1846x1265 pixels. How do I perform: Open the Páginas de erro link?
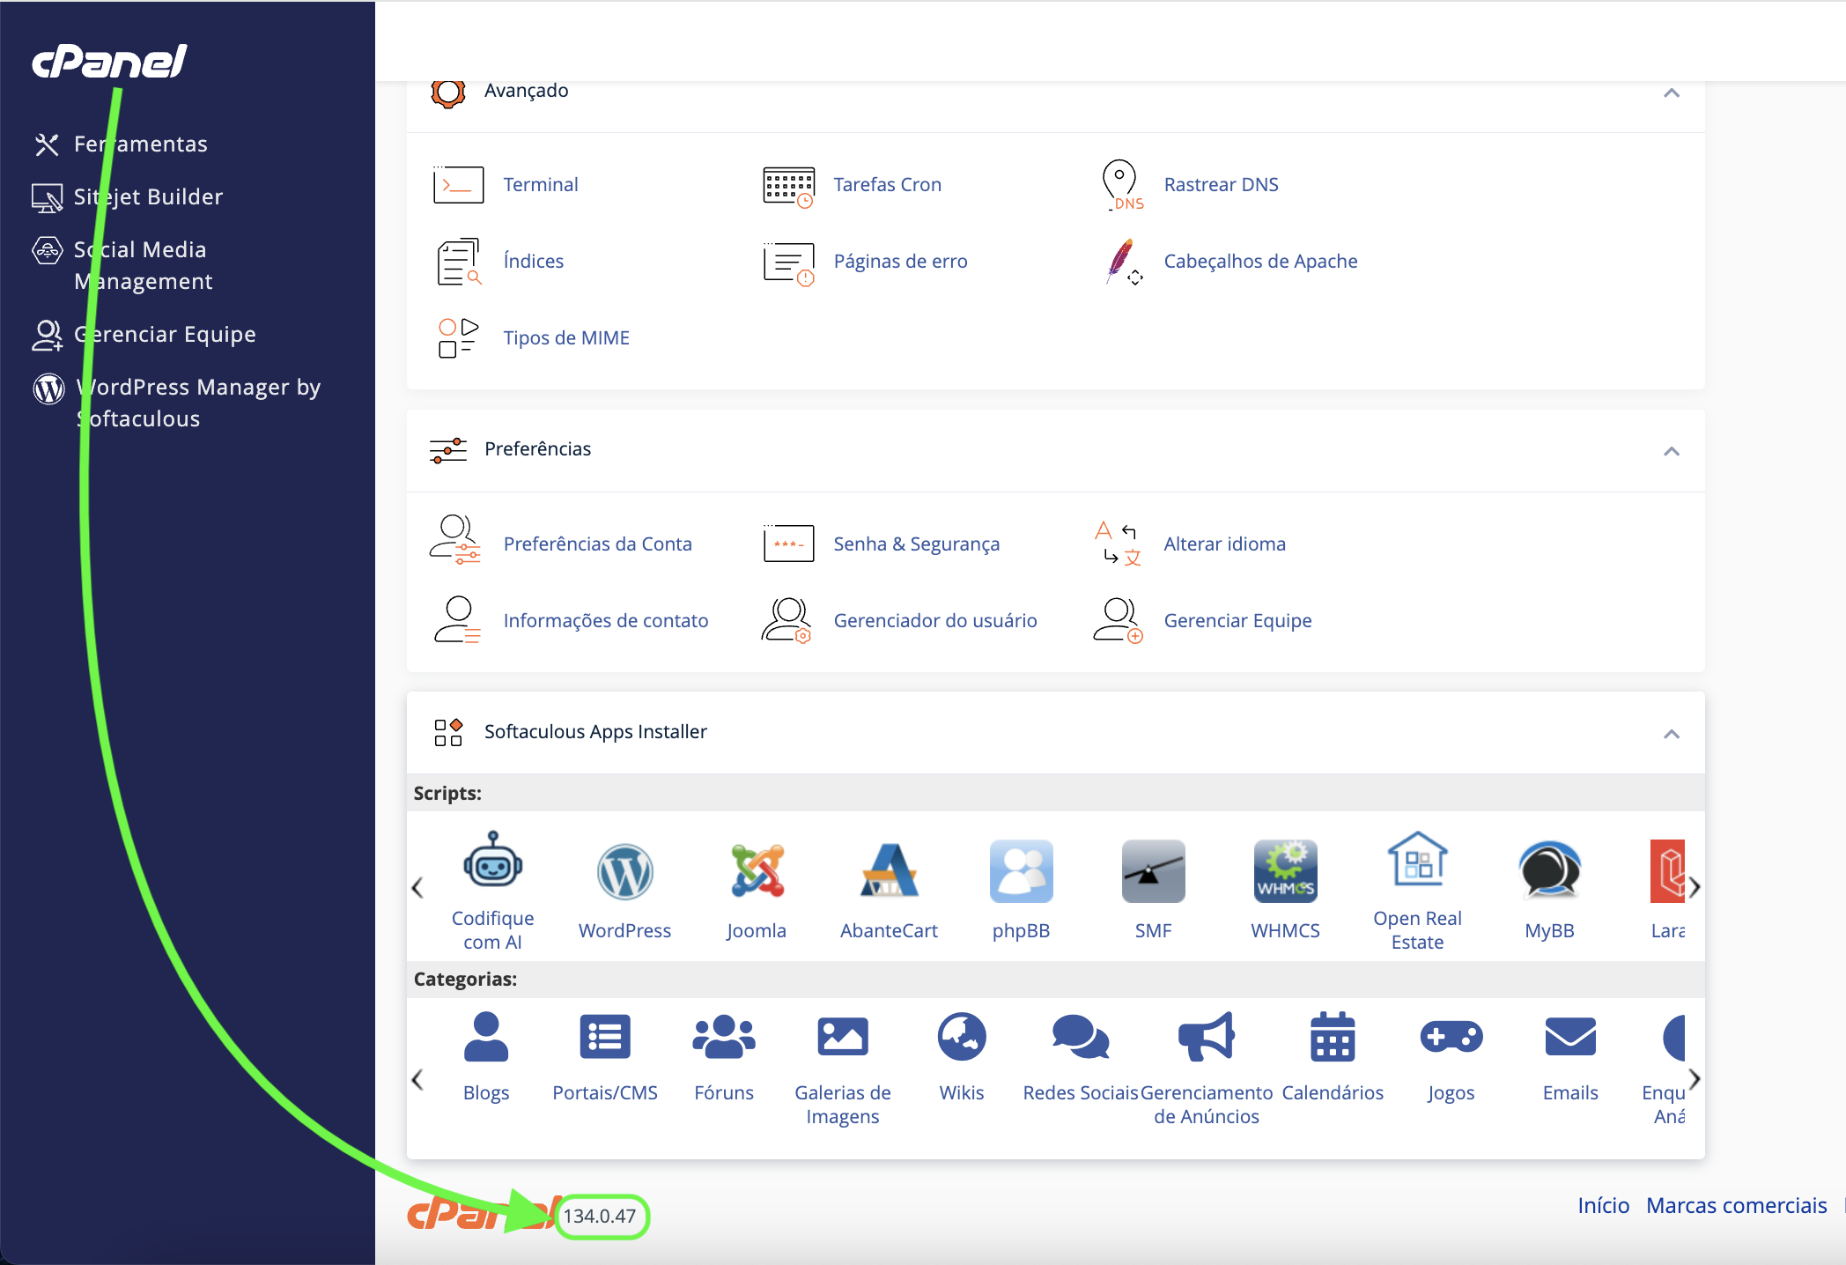(901, 262)
